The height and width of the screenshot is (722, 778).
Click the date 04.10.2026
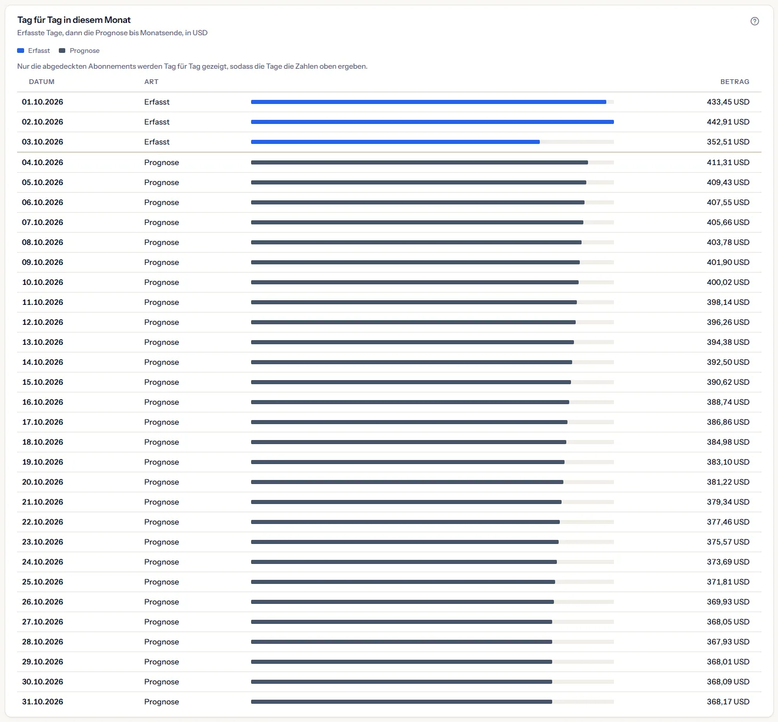(42, 162)
